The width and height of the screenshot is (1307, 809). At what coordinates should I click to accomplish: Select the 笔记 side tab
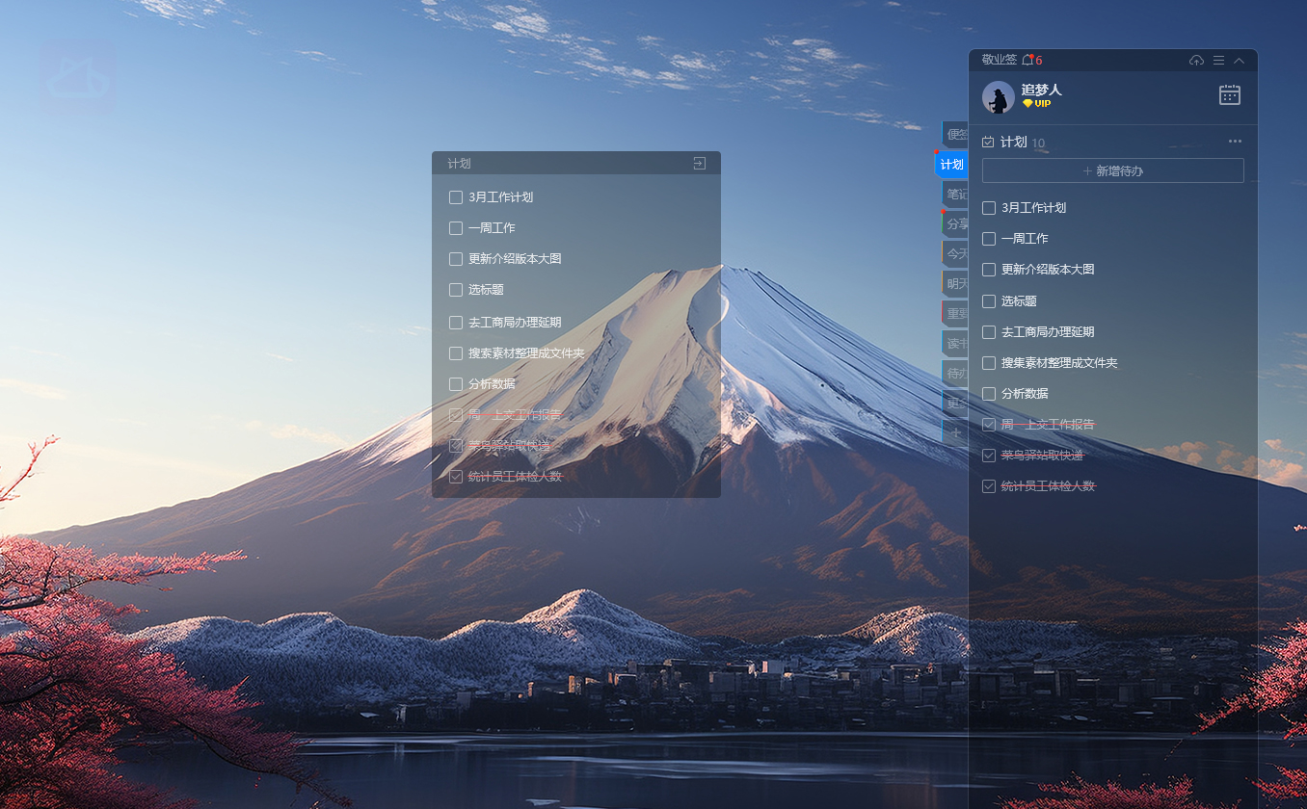click(x=955, y=195)
